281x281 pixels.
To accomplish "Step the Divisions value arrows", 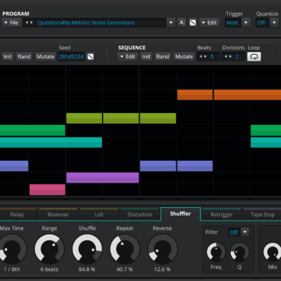I will click(228, 57).
